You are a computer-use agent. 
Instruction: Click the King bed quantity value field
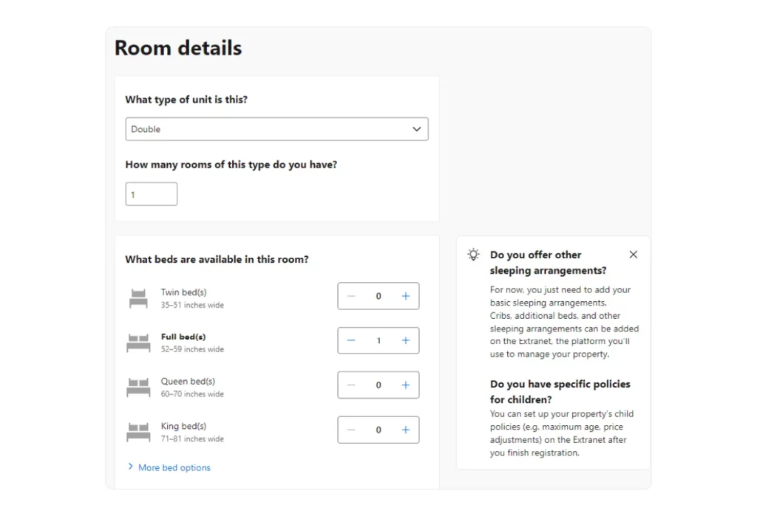pos(378,430)
